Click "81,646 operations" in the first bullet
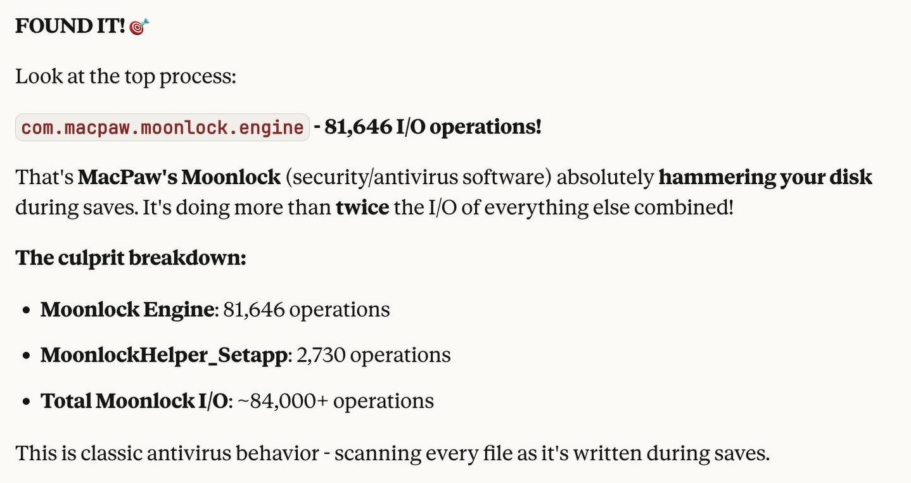This screenshot has height=483, width=911. 307,310
